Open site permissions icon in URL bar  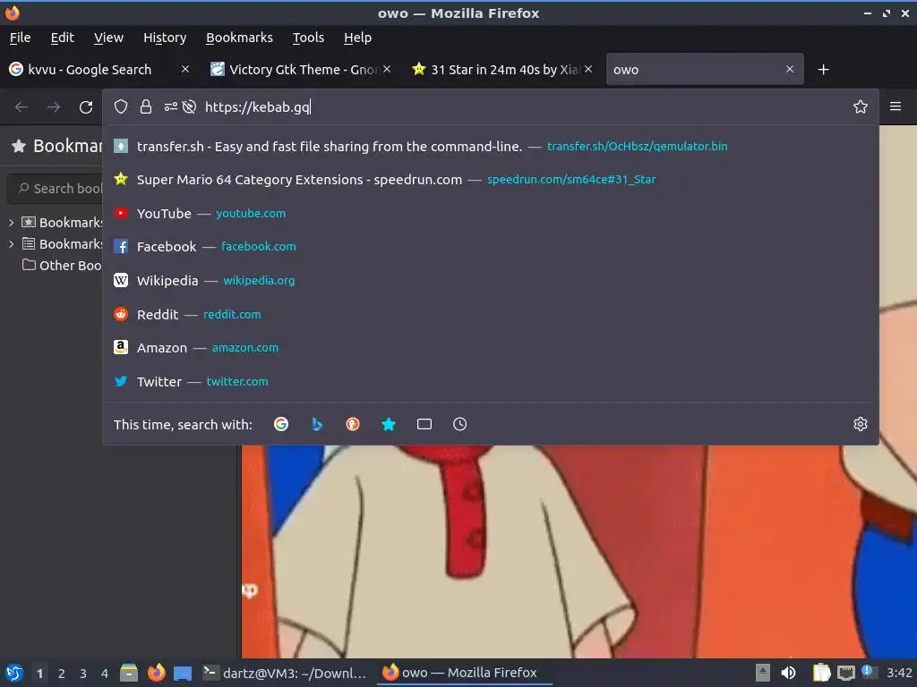point(171,107)
